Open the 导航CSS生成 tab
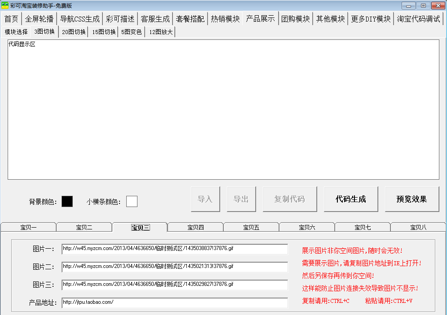Viewport: 447px width, 315px height. click(x=80, y=19)
